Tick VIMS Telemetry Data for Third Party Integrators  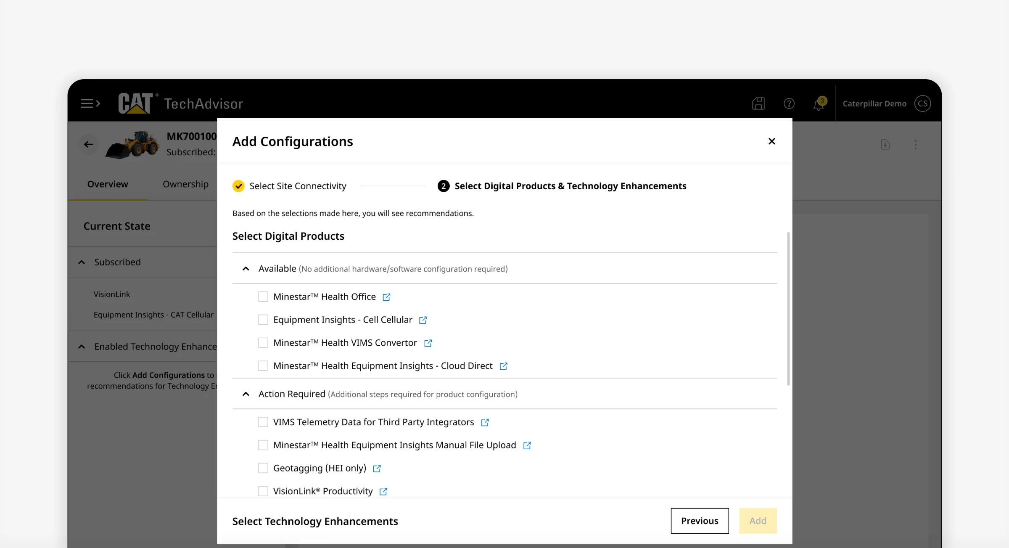[263, 422]
